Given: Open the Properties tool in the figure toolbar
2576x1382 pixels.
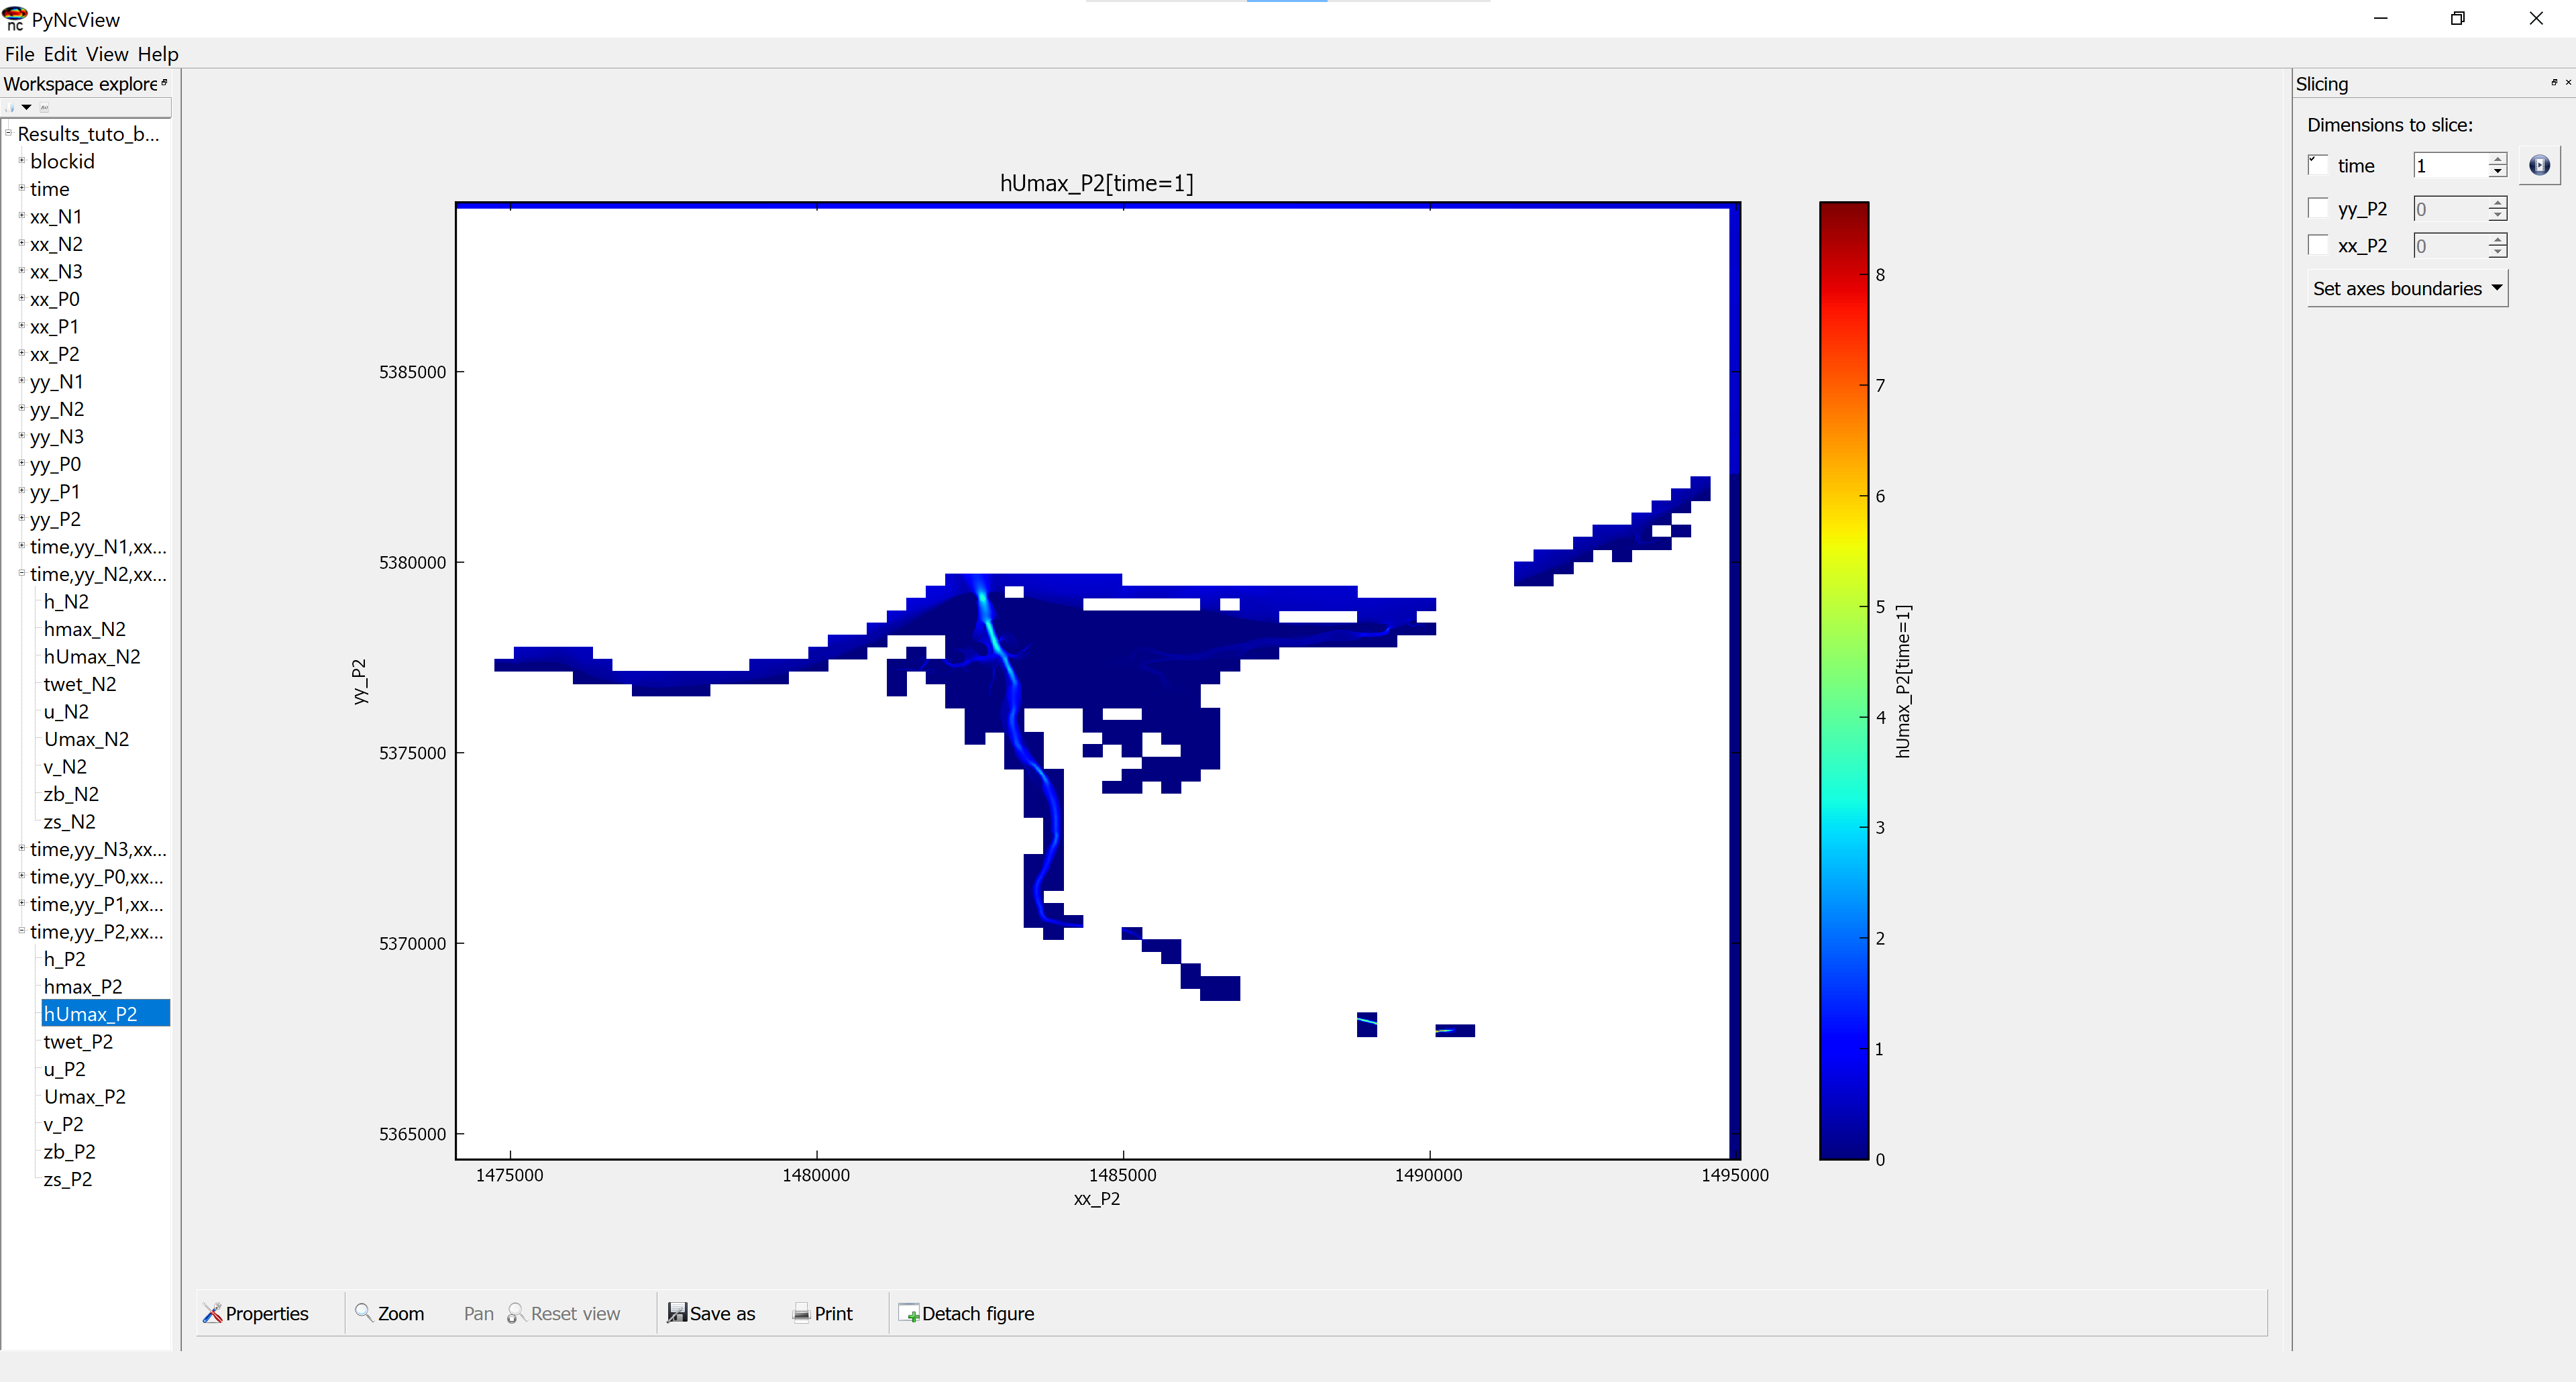Looking at the screenshot, I should pyautogui.click(x=256, y=1313).
